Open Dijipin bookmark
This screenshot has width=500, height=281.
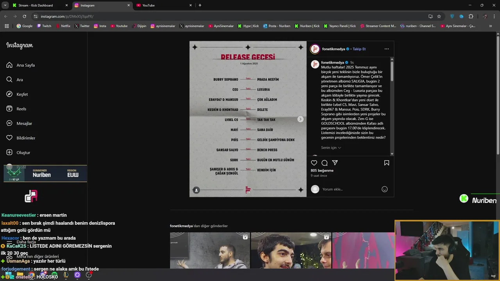pos(139,26)
